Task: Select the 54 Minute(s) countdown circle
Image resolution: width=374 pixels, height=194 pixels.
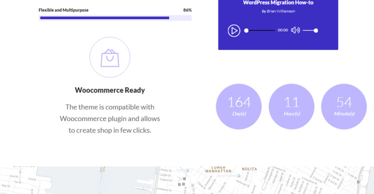Action: pos(344,106)
